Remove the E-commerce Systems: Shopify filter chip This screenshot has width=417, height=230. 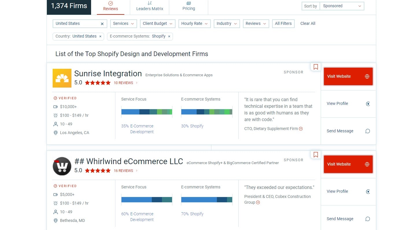(x=169, y=36)
